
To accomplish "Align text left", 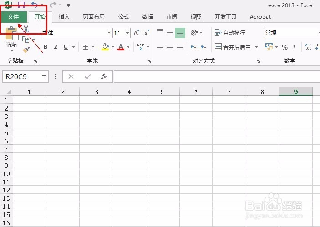I will [x=160, y=47].
